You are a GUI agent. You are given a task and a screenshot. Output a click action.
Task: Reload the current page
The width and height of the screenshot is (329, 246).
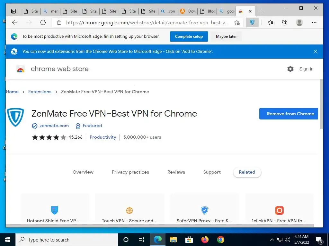tap(43, 22)
